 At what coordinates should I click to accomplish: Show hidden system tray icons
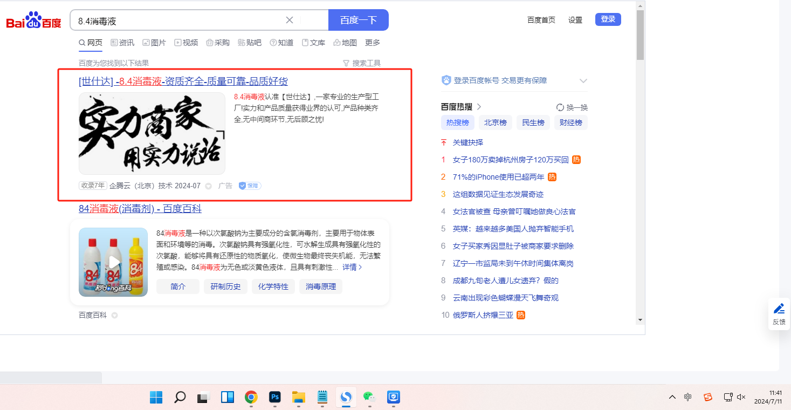point(672,397)
